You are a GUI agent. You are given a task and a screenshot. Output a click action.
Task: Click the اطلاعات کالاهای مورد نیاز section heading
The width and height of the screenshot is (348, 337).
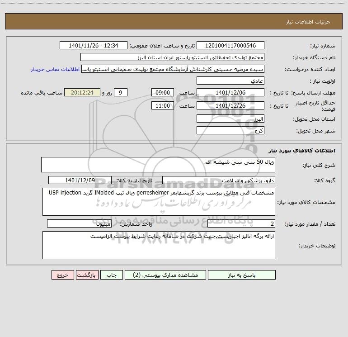point(302,151)
